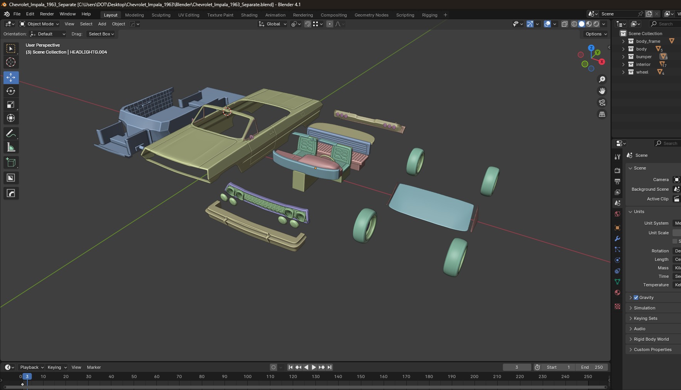This screenshot has height=390, width=681.
Task: Click the current frame field showing 3
Action: pos(517,367)
